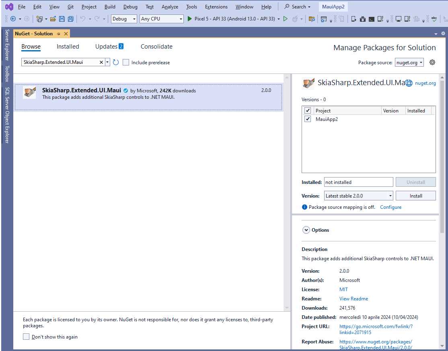Toggle the Include prerelease checkbox
This screenshot has width=448, height=351.
coord(126,62)
